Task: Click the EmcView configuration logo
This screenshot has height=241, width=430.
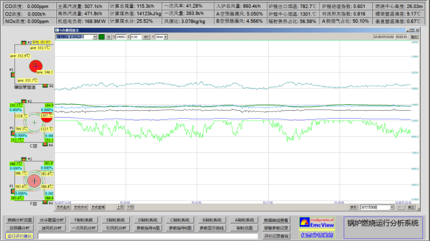Action: (x=317, y=222)
